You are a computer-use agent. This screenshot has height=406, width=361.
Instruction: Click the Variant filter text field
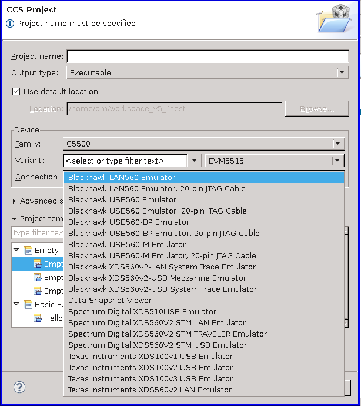coord(125,161)
